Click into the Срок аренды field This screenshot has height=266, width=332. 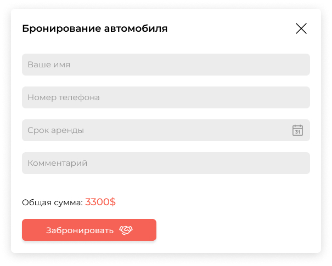166,130
